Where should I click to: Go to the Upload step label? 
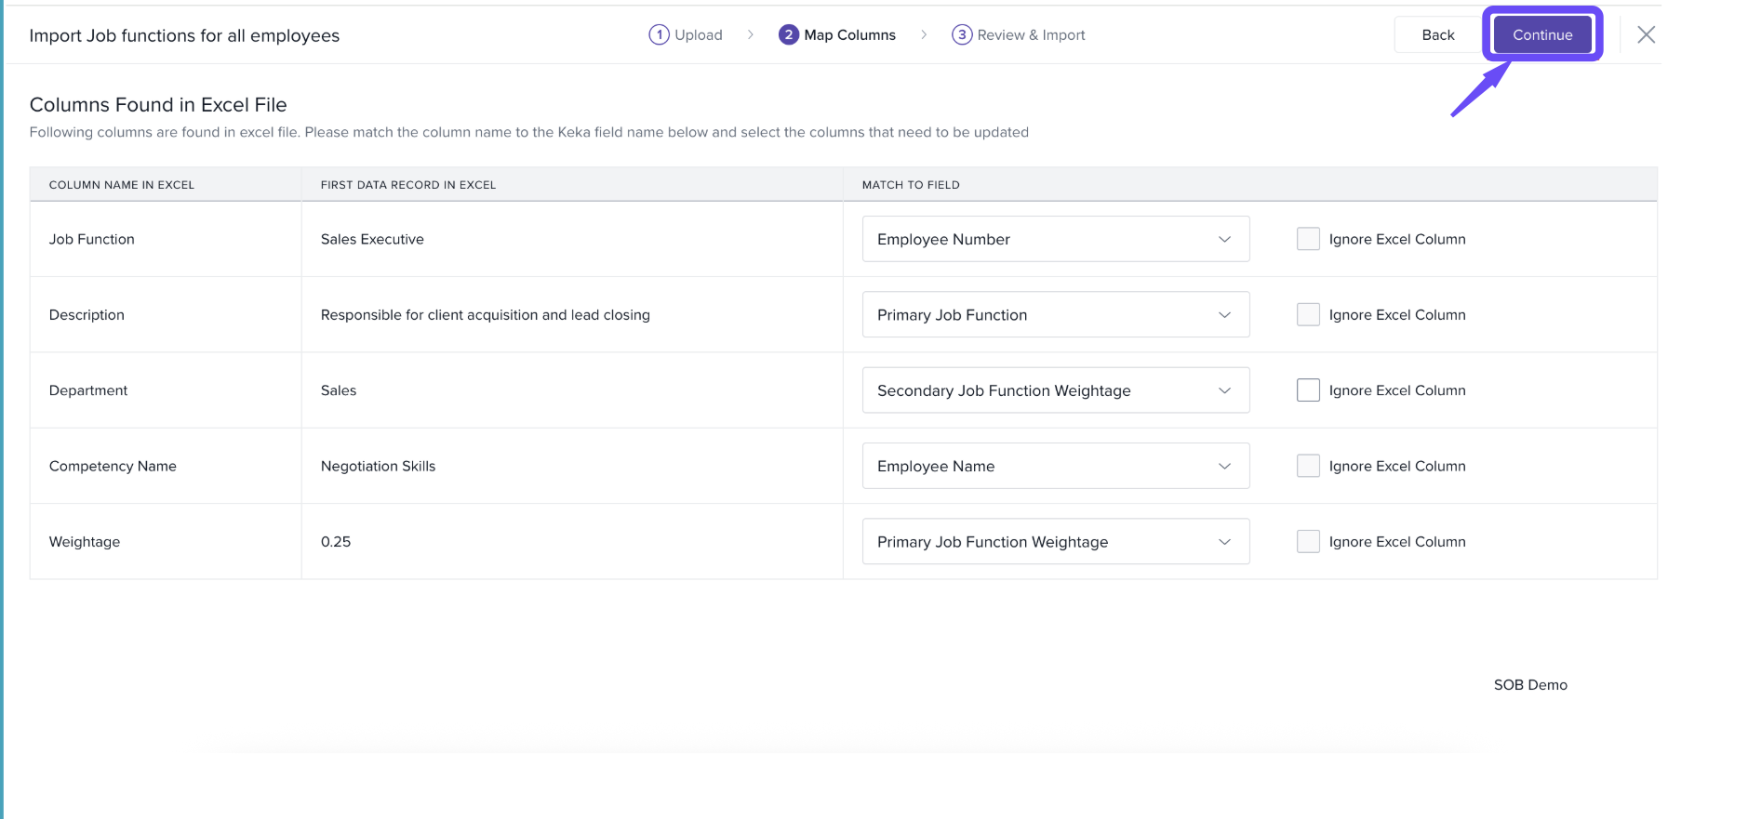click(x=698, y=35)
